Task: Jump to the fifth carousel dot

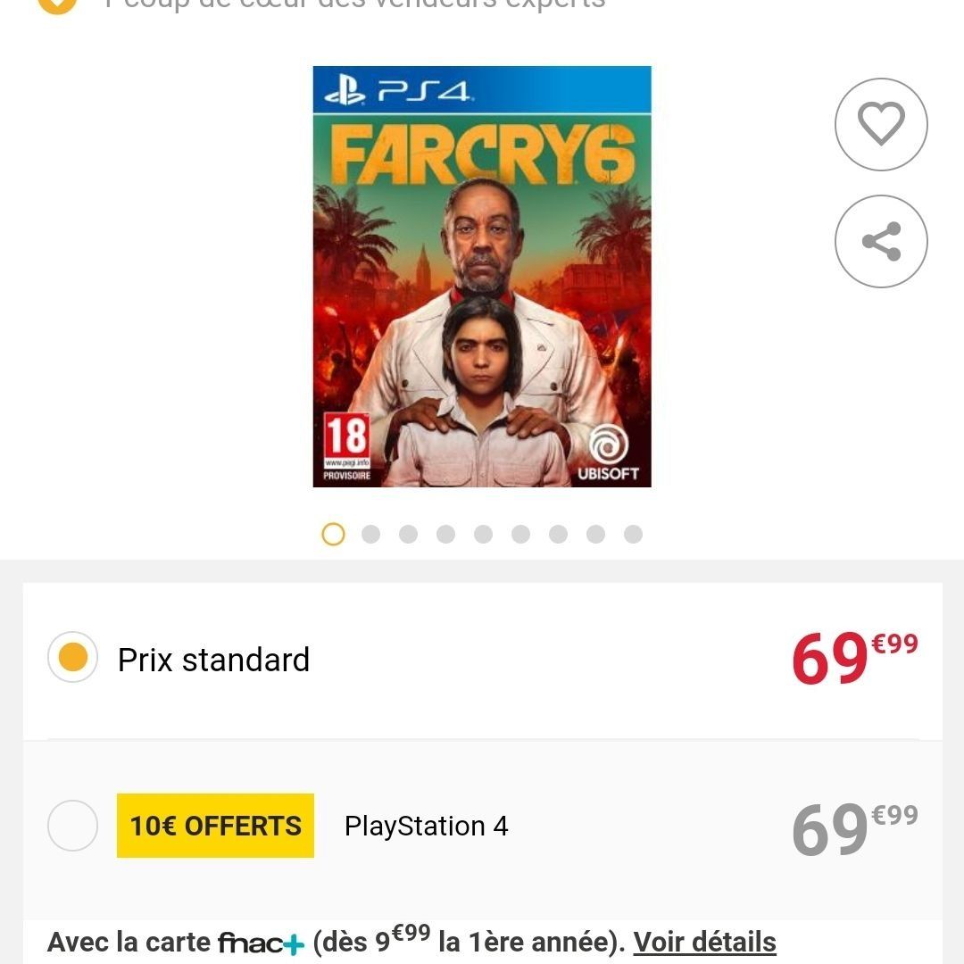Action: tap(483, 535)
